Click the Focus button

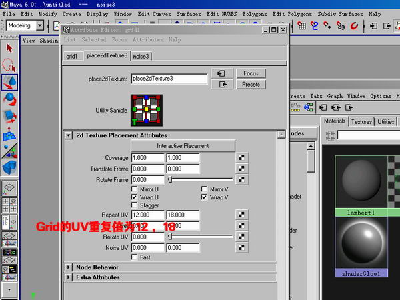[x=251, y=73]
